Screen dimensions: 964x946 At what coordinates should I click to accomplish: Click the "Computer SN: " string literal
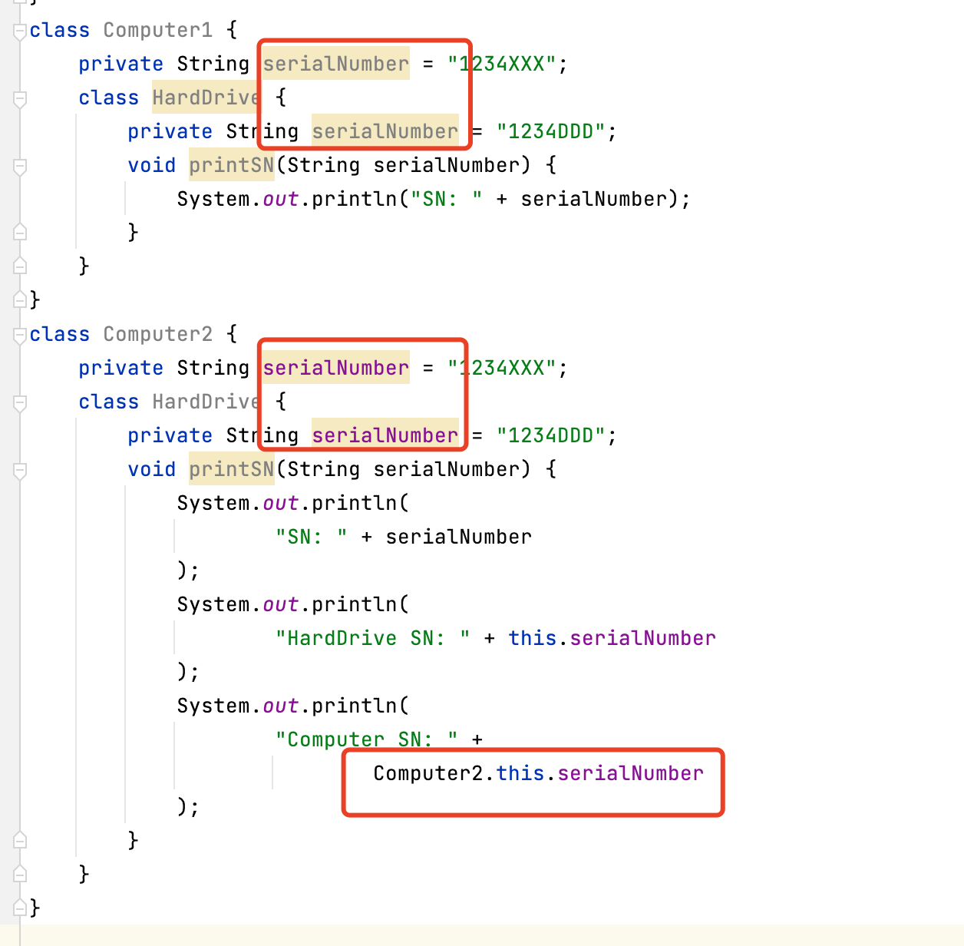pyautogui.click(x=366, y=739)
